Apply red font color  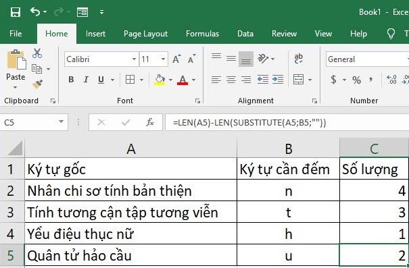[183, 80]
